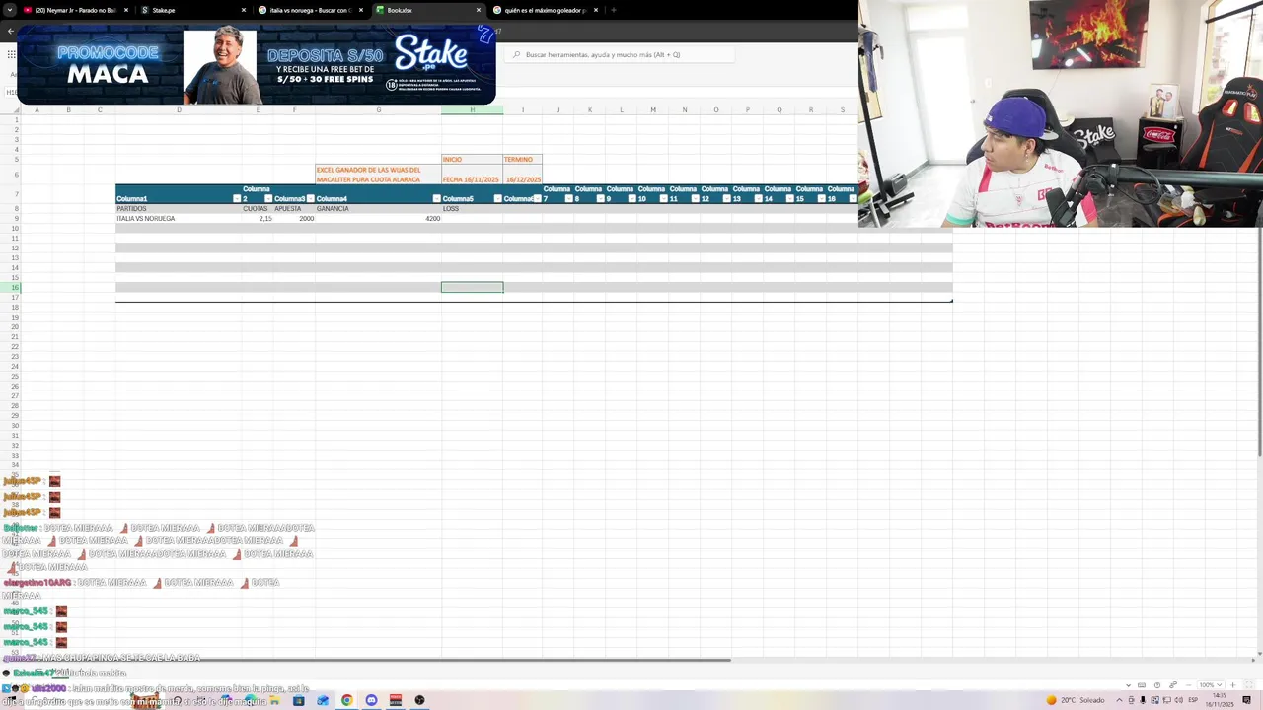Open the Columna7 filter dropdown
The height and width of the screenshot is (710, 1263).
pyautogui.click(x=568, y=199)
